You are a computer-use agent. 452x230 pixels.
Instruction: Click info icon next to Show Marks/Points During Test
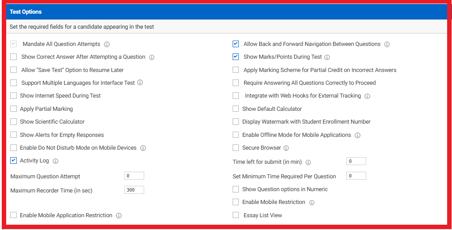click(327, 57)
